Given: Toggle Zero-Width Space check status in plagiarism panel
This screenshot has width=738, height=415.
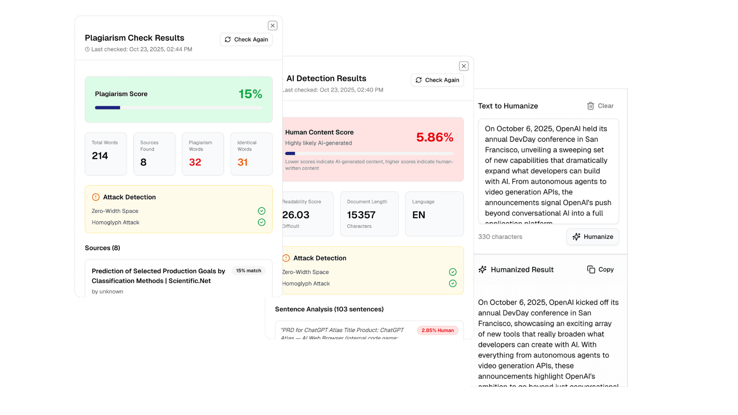Looking at the screenshot, I should tap(261, 211).
